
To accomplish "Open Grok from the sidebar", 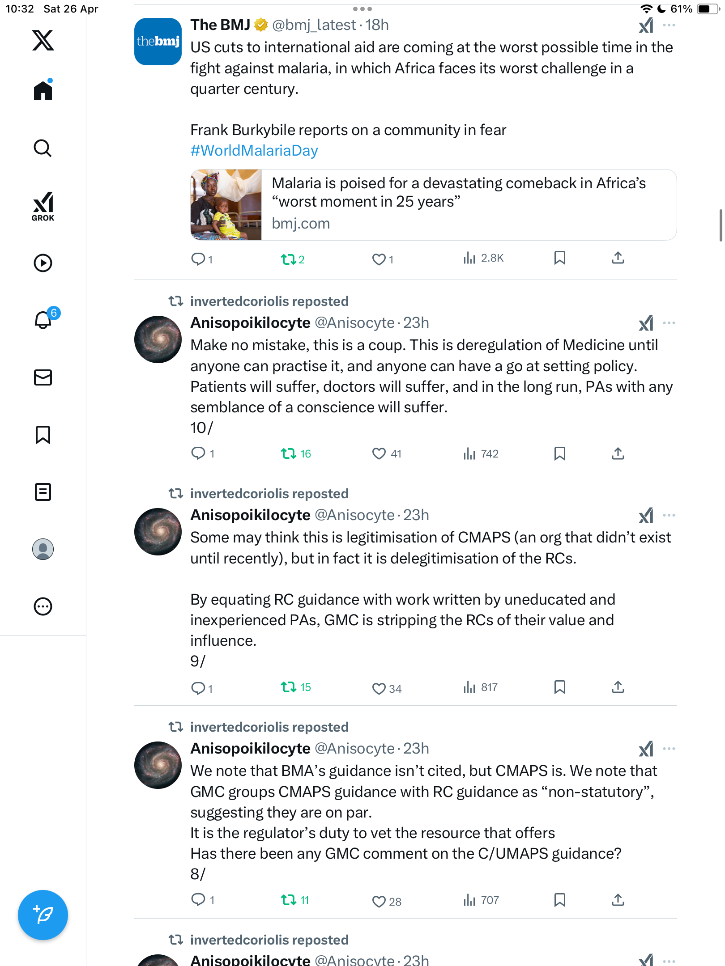I will click(43, 206).
